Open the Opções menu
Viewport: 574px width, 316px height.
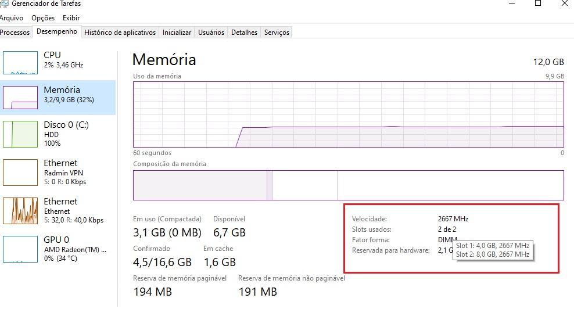point(43,18)
